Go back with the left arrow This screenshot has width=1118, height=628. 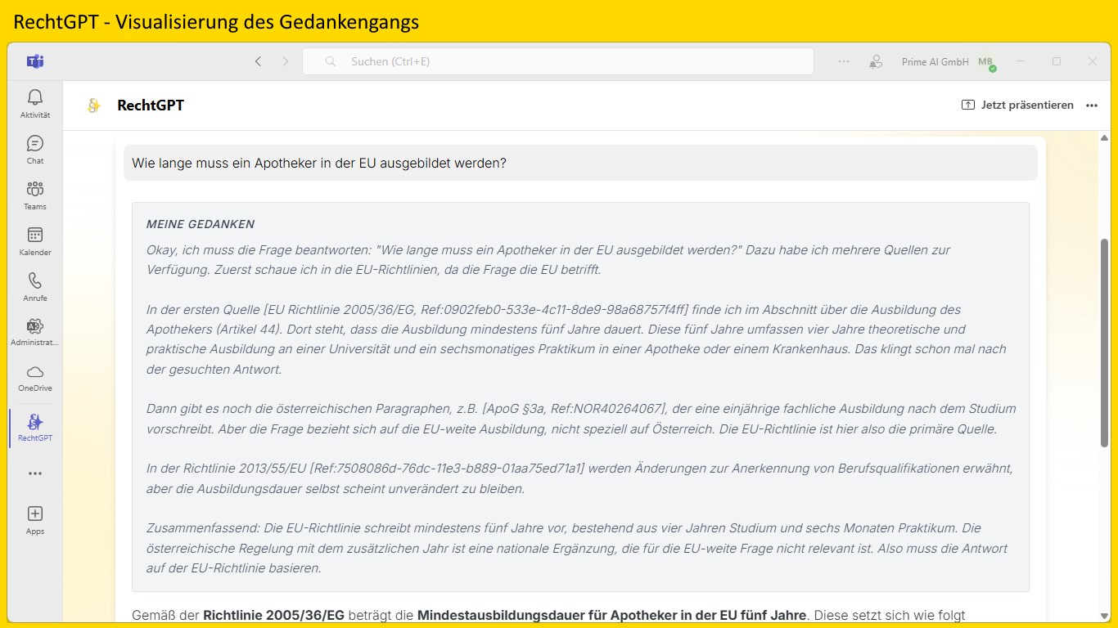pos(258,61)
